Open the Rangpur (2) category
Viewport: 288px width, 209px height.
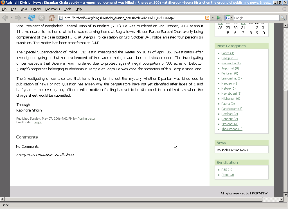pos(229,119)
